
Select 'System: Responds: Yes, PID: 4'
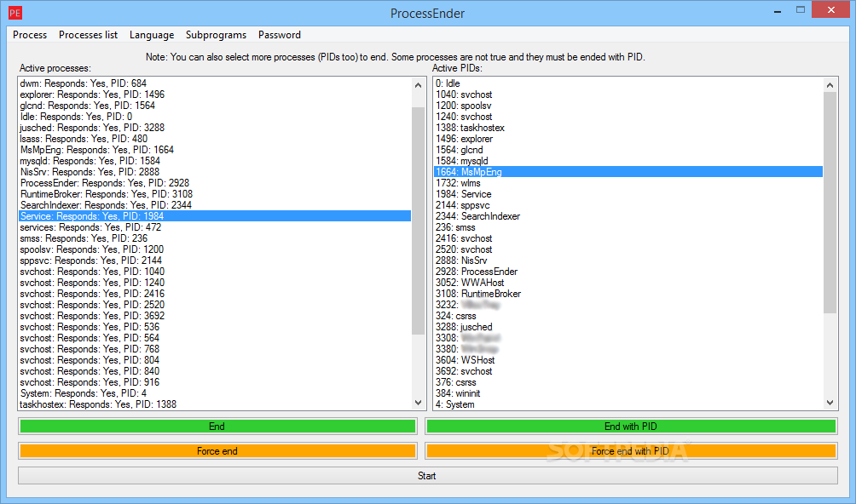(x=215, y=393)
